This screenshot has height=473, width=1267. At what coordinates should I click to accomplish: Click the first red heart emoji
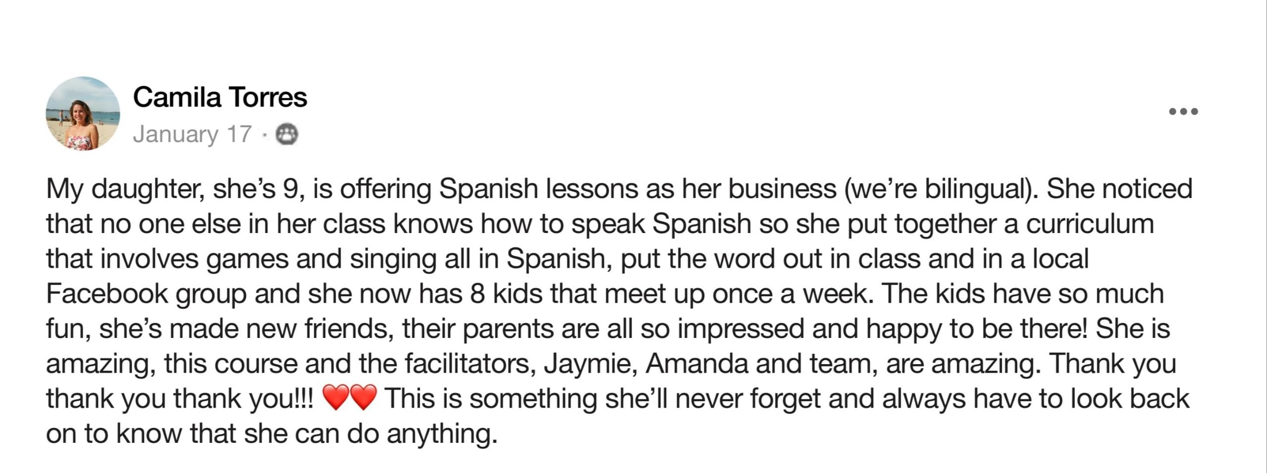point(335,398)
